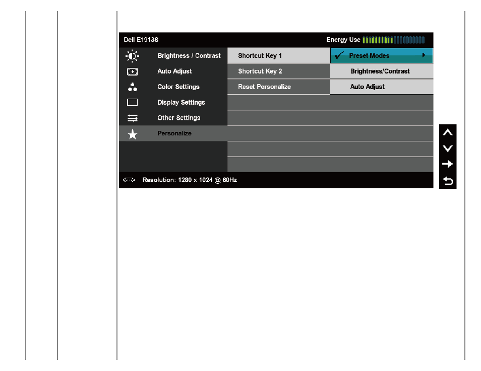
Task: Click the up arrow navigation button
Action: [448, 132]
